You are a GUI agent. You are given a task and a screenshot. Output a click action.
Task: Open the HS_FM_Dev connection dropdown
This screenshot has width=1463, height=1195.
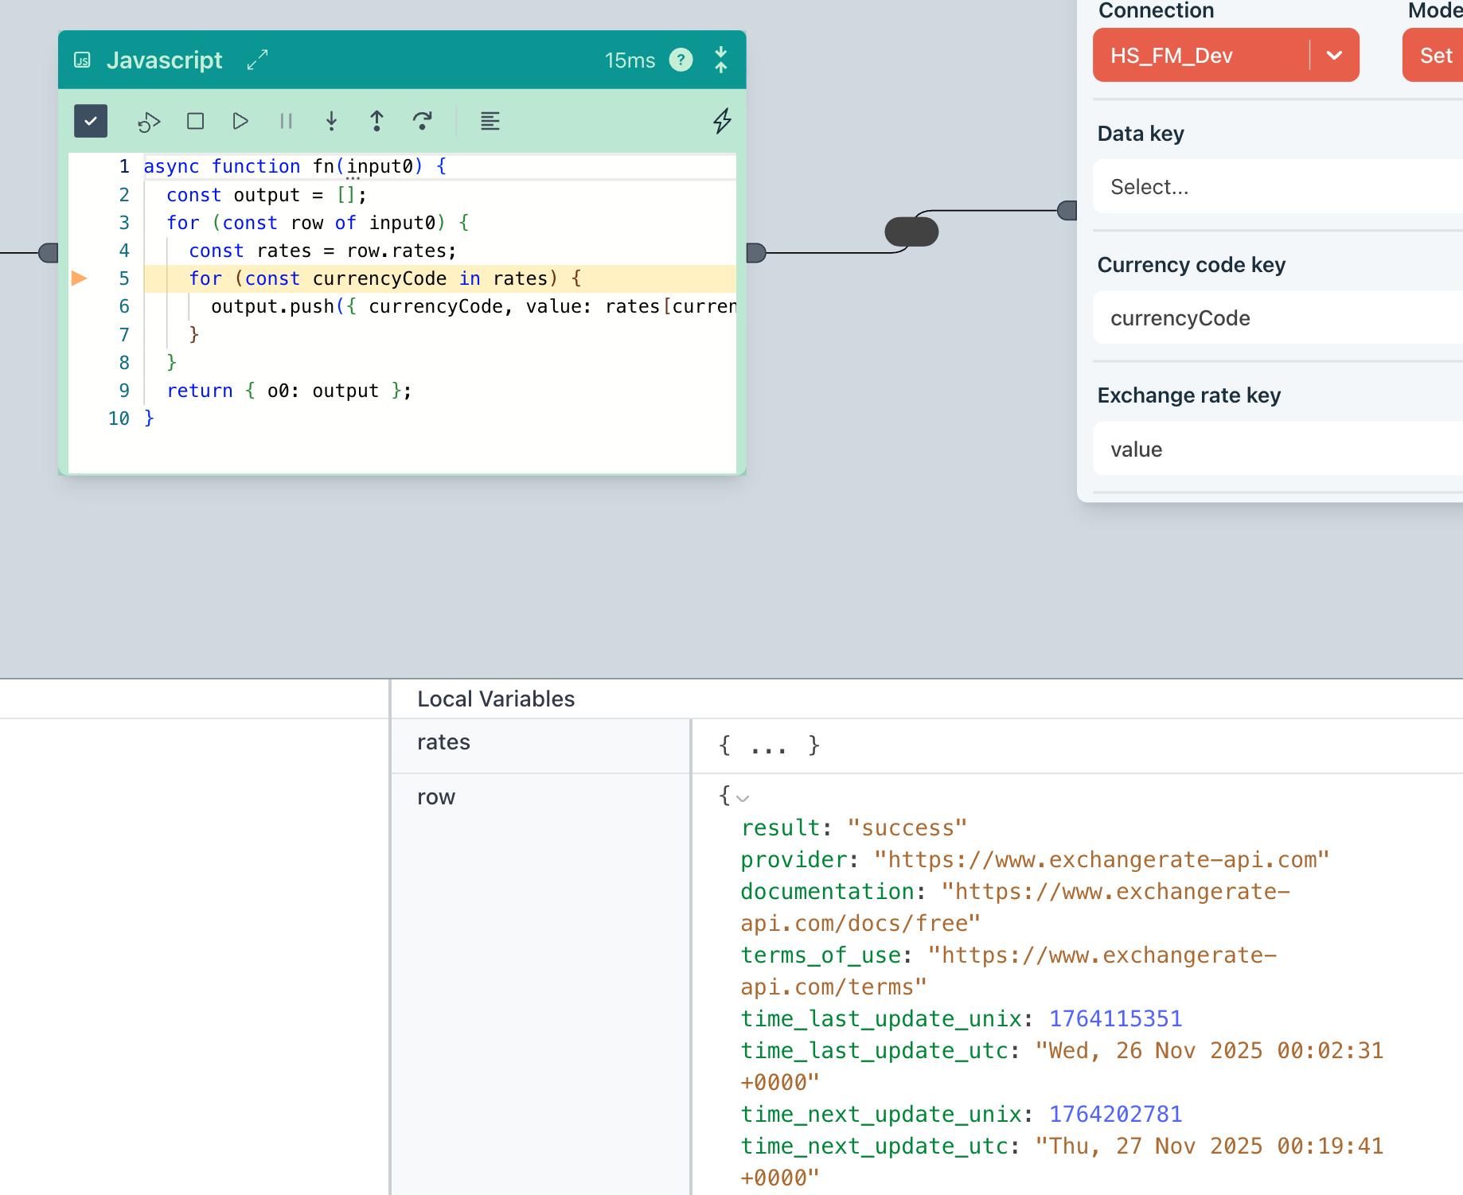click(1334, 55)
